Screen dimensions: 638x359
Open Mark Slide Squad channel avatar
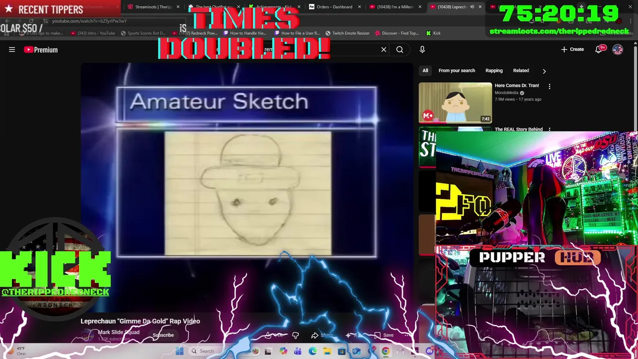click(x=87, y=335)
